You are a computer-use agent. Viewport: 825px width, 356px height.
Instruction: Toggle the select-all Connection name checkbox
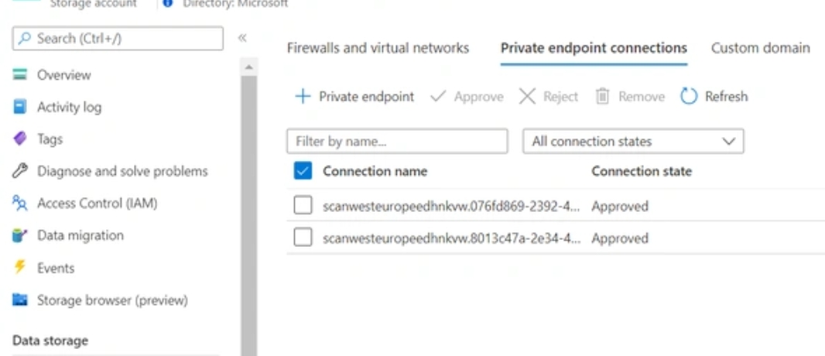point(303,171)
